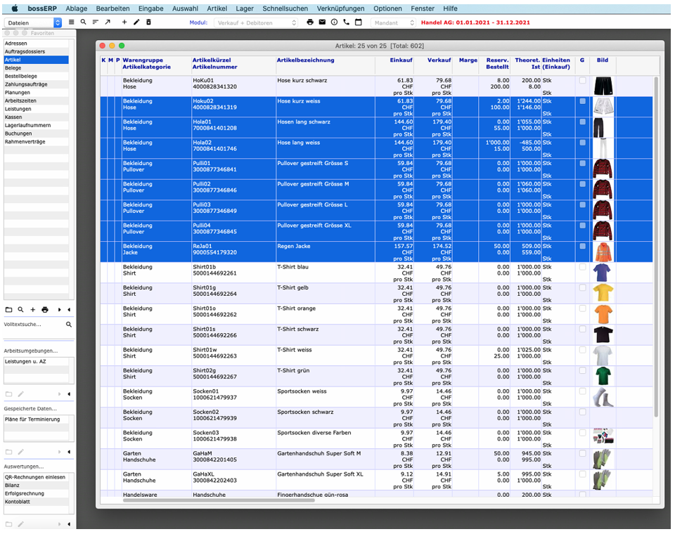Click the pencil edit icon in toolbar
This screenshot has height=534, width=675.
point(136,22)
